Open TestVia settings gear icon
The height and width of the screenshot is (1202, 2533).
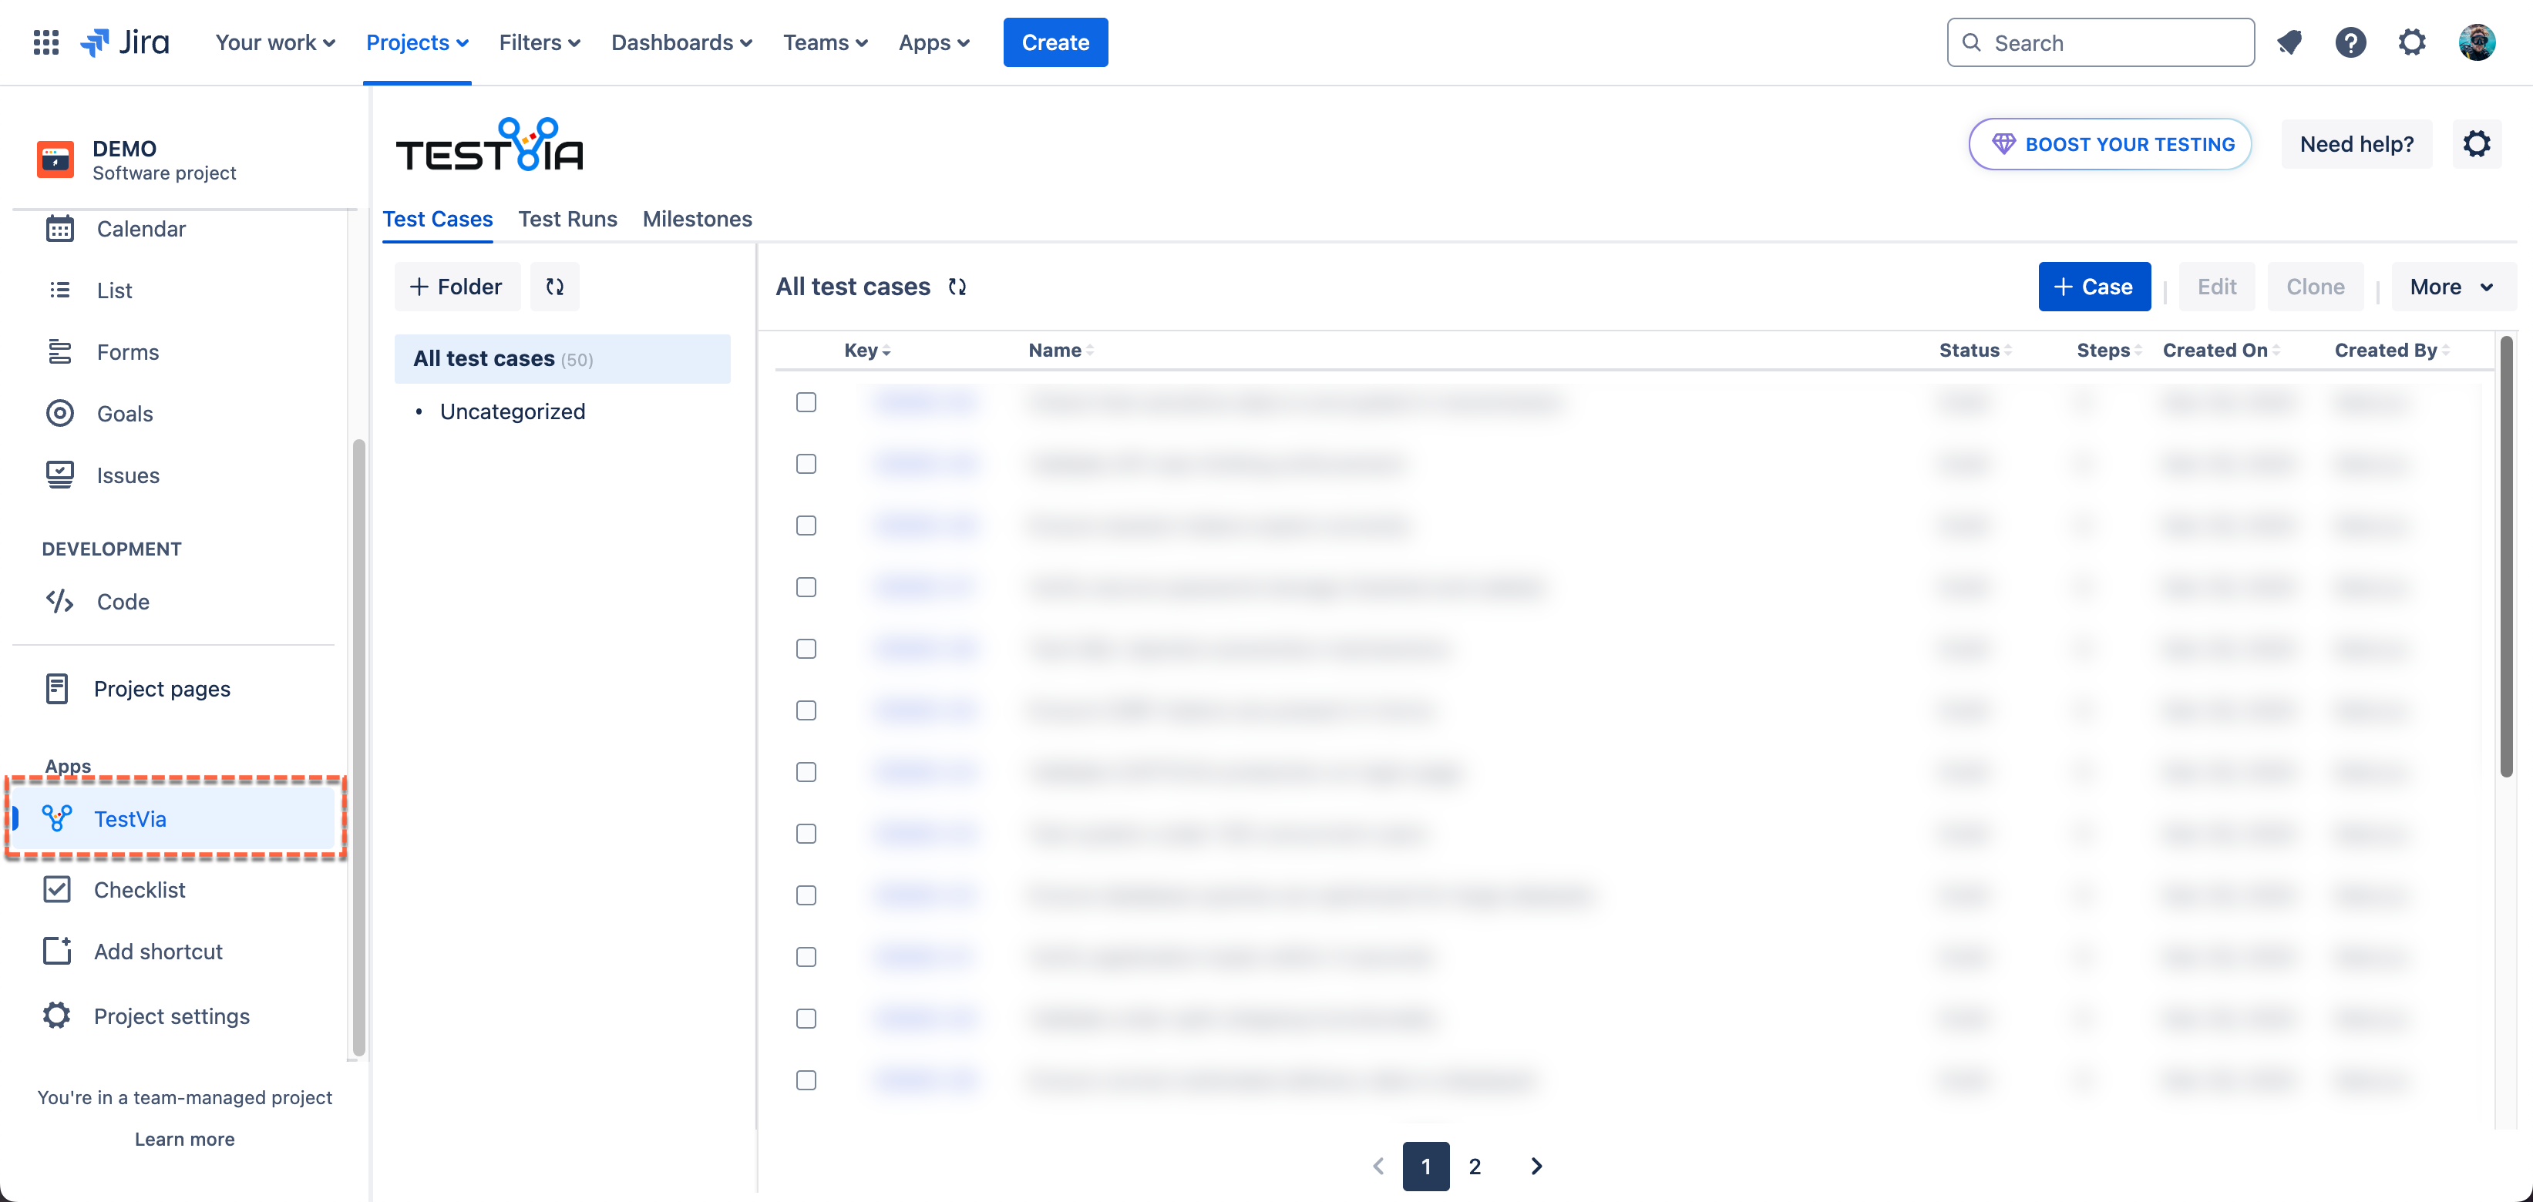pos(2475,145)
